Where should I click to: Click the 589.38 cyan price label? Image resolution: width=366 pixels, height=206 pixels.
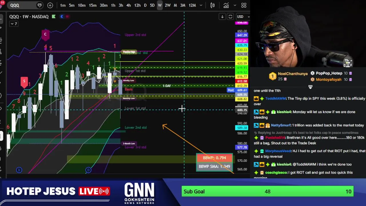tap(242, 128)
